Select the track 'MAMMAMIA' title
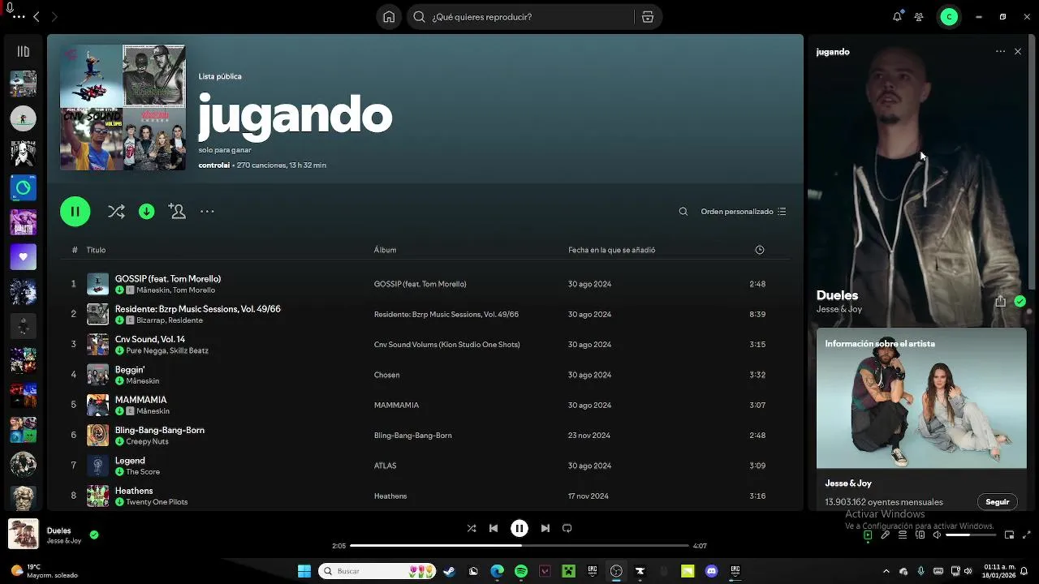 coord(140,400)
